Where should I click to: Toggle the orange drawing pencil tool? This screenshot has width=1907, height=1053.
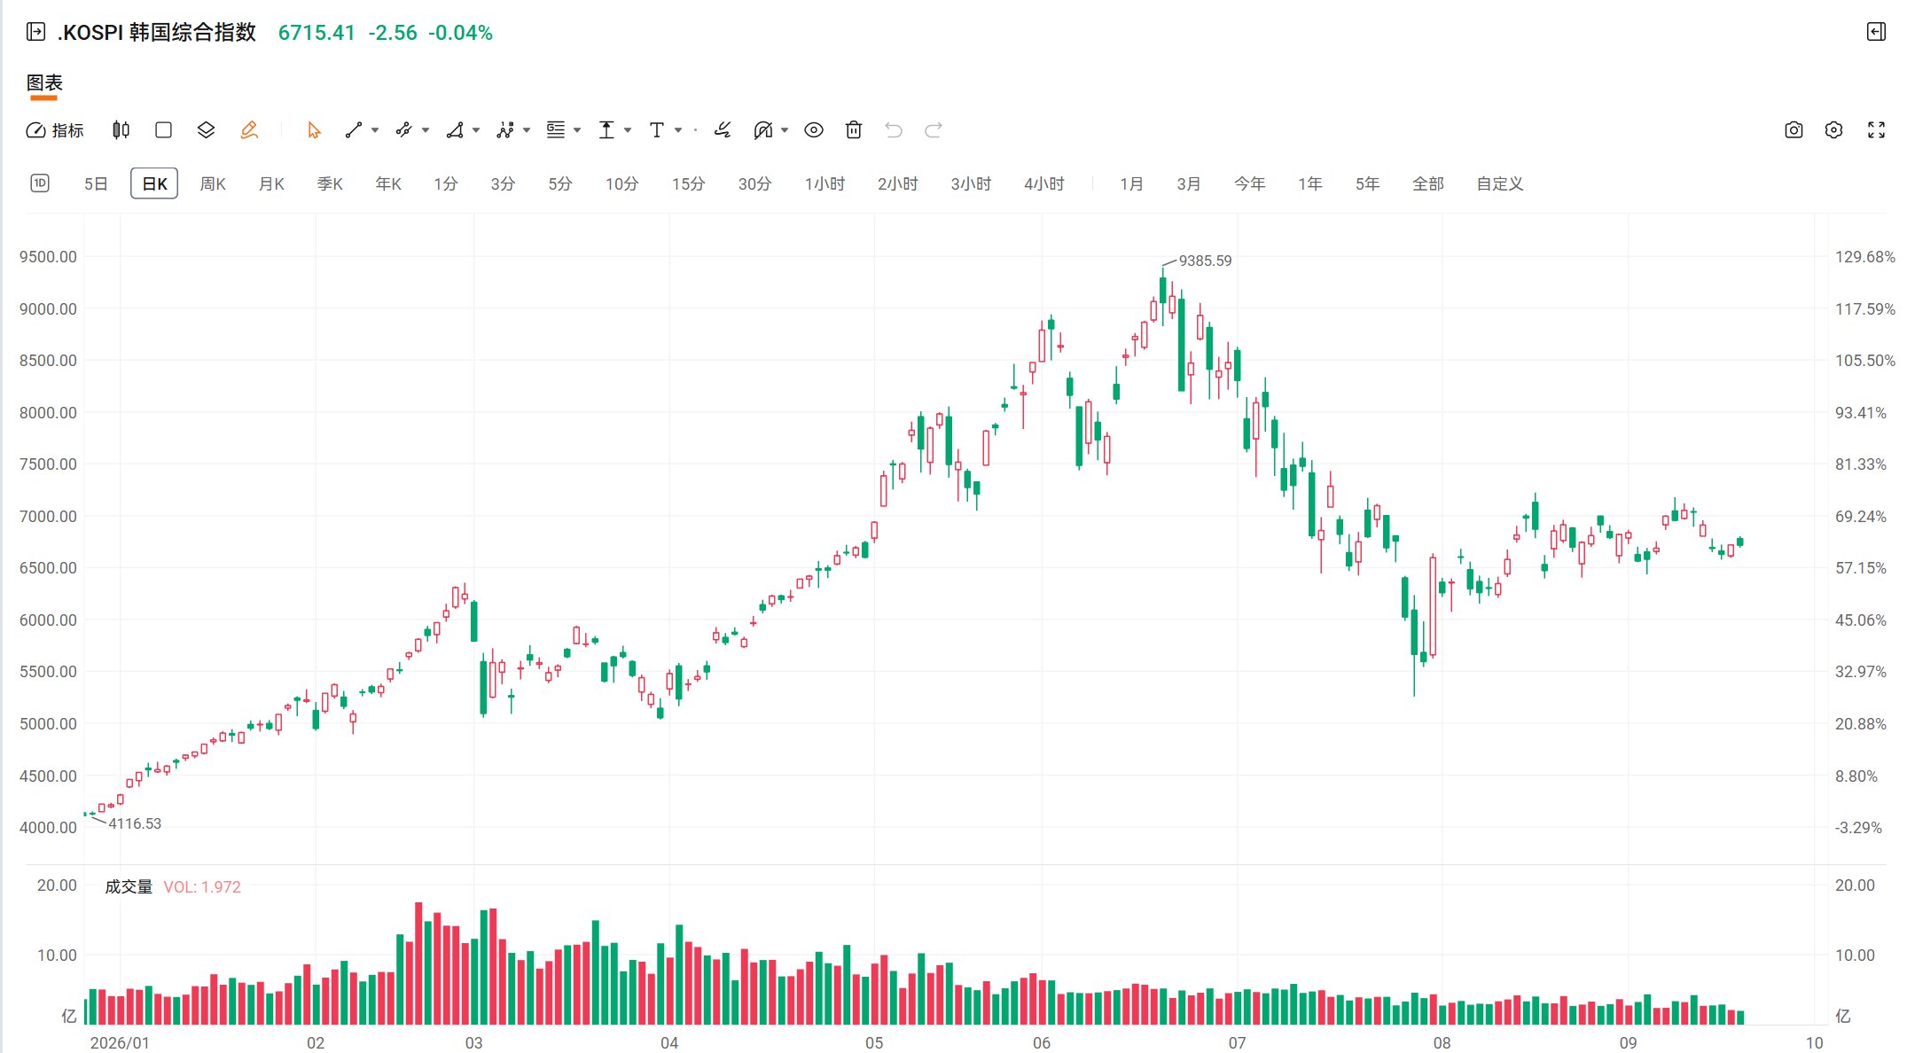point(249,130)
